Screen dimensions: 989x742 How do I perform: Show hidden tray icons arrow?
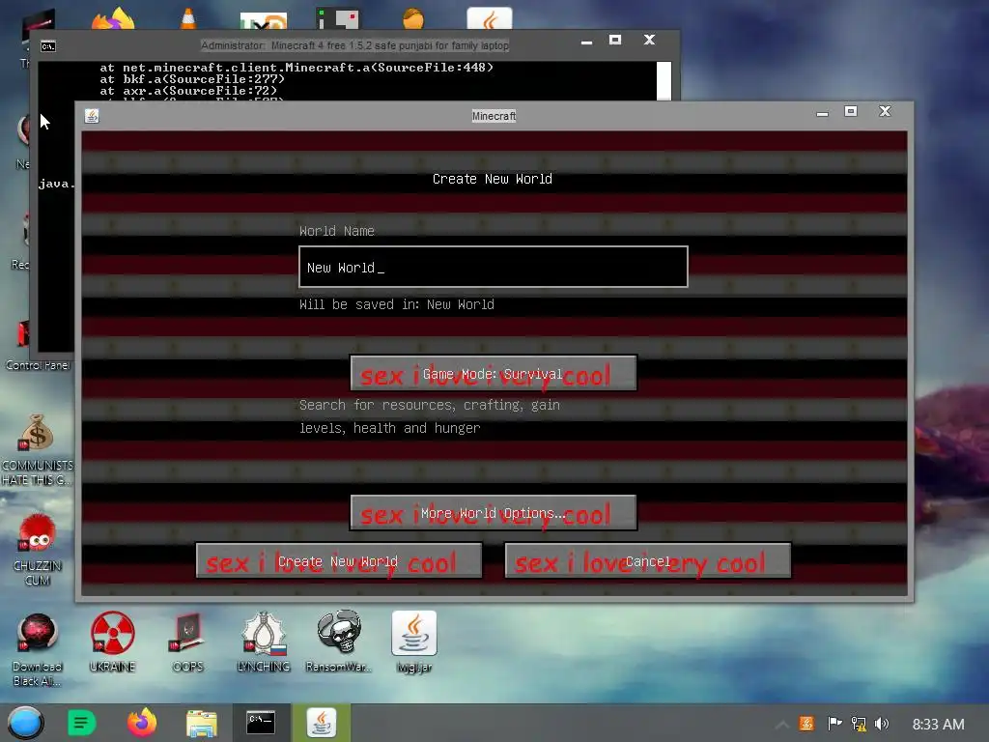[x=781, y=725]
